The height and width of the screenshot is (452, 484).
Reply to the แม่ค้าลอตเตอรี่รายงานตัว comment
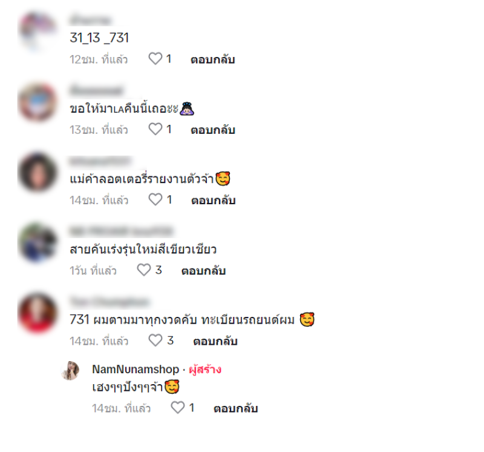pos(214,201)
